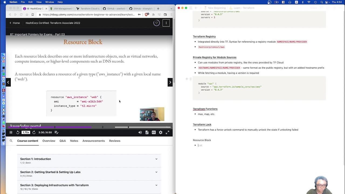Switch to IAM Management browser tab

(x=61, y=8)
